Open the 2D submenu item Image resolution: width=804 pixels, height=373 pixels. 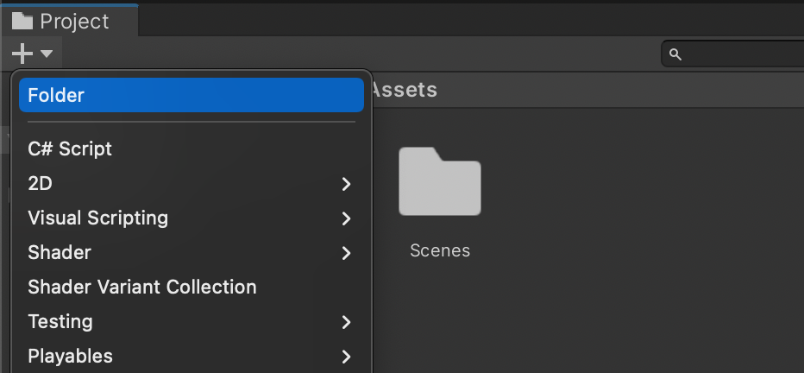pos(41,183)
